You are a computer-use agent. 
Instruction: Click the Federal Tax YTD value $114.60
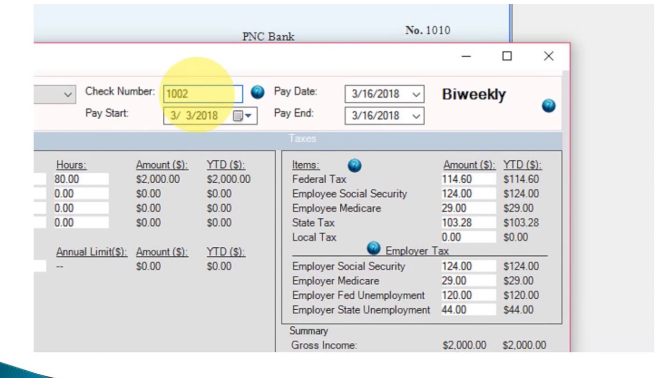point(521,179)
